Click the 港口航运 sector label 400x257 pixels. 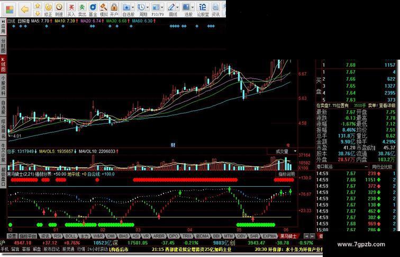tap(324, 167)
